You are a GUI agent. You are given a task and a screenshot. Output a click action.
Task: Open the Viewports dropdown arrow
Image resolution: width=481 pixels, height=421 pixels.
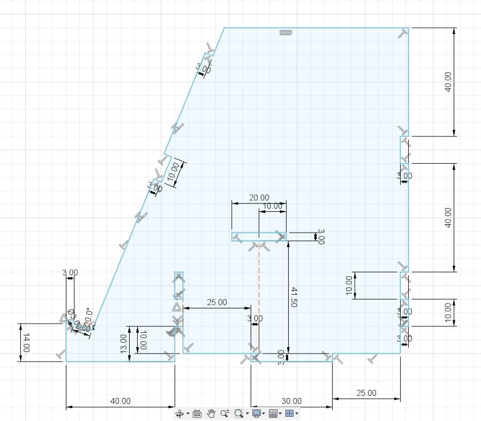pyautogui.click(x=297, y=413)
